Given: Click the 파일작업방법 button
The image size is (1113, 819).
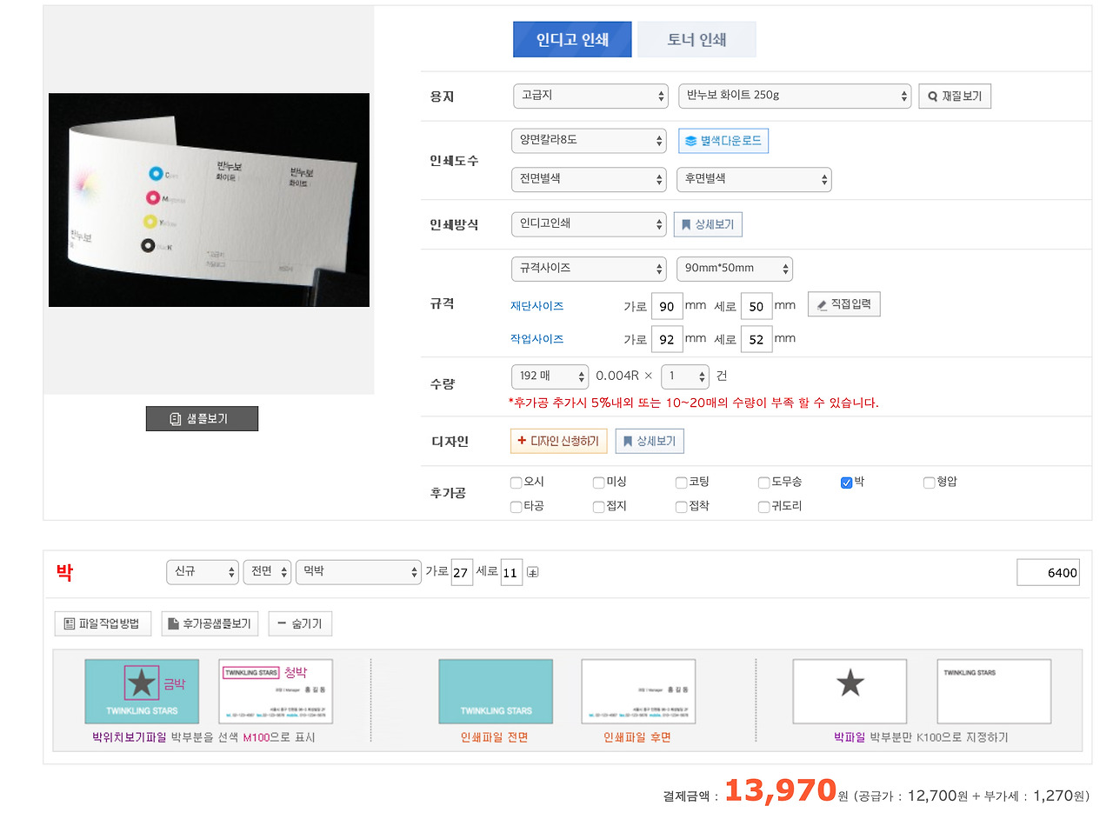Looking at the screenshot, I should (x=103, y=623).
